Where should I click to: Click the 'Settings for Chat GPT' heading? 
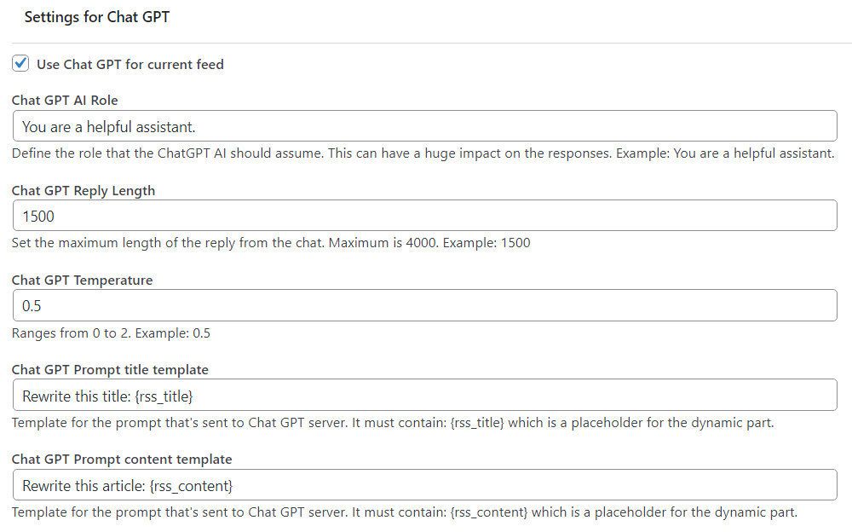[x=96, y=16]
